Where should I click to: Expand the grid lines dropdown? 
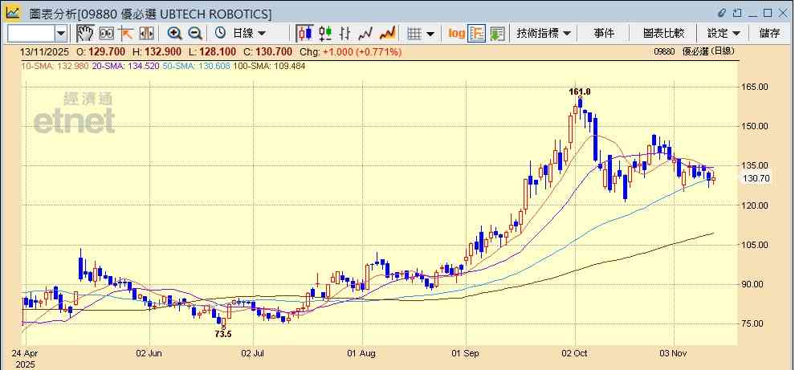click(421, 33)
